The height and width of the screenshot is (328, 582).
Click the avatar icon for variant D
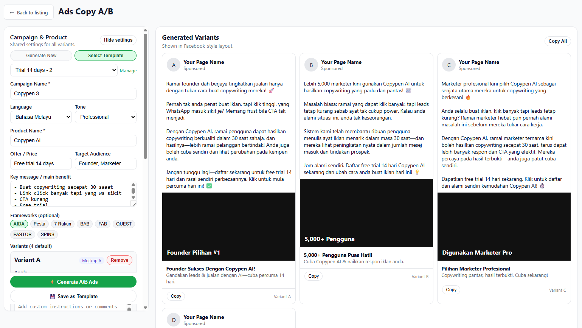(x=174, y=320)
